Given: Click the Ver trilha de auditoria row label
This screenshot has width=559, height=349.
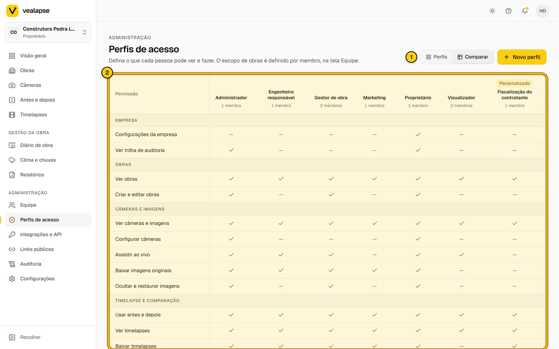Looking at the screenshot, I should (x=140, y=150).
